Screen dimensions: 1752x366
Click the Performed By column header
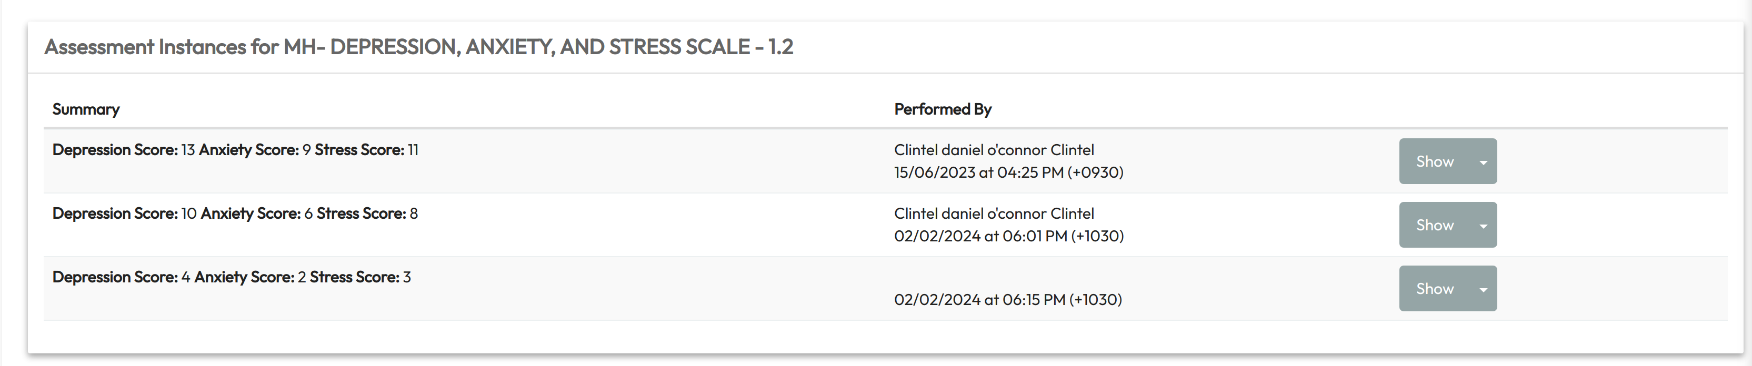(942, 109)
